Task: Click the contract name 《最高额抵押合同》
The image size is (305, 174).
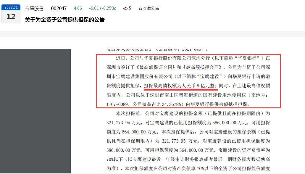Action: tap(202, 67)
